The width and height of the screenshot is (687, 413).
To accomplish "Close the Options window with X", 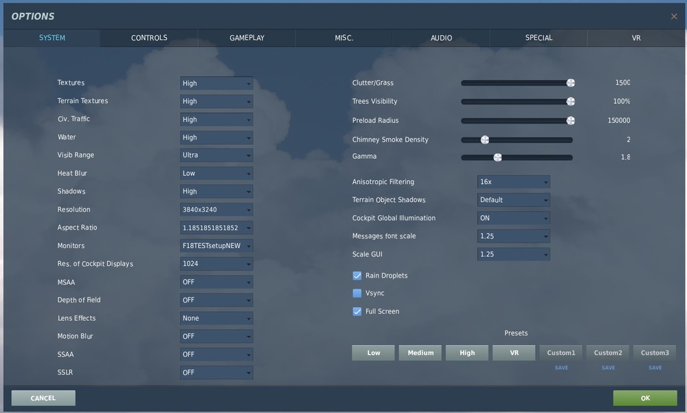I will [674, 16].
